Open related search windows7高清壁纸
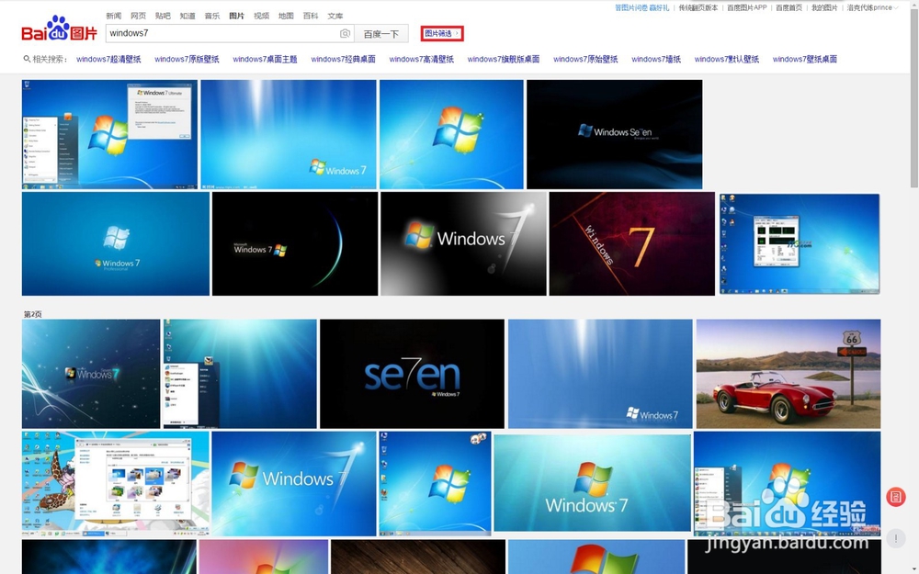Viewport: 919px width, 574px height. pyautogui.click(x=422, y=59)
